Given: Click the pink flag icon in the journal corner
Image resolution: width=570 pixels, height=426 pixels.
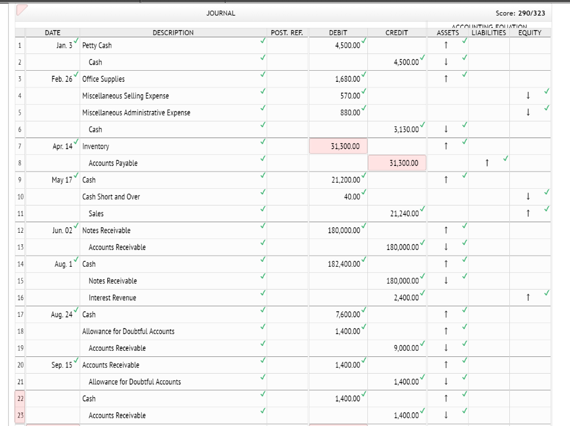Looking at the screenshot, I should [21, 8].
